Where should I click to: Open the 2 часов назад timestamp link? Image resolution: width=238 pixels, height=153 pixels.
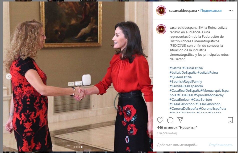(167, 133)
